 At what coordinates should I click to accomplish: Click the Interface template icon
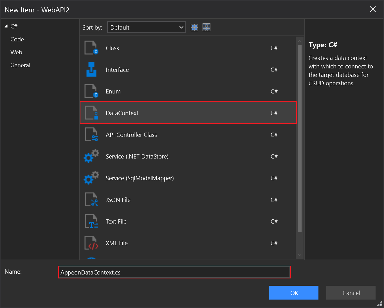[x=91, y=70]
